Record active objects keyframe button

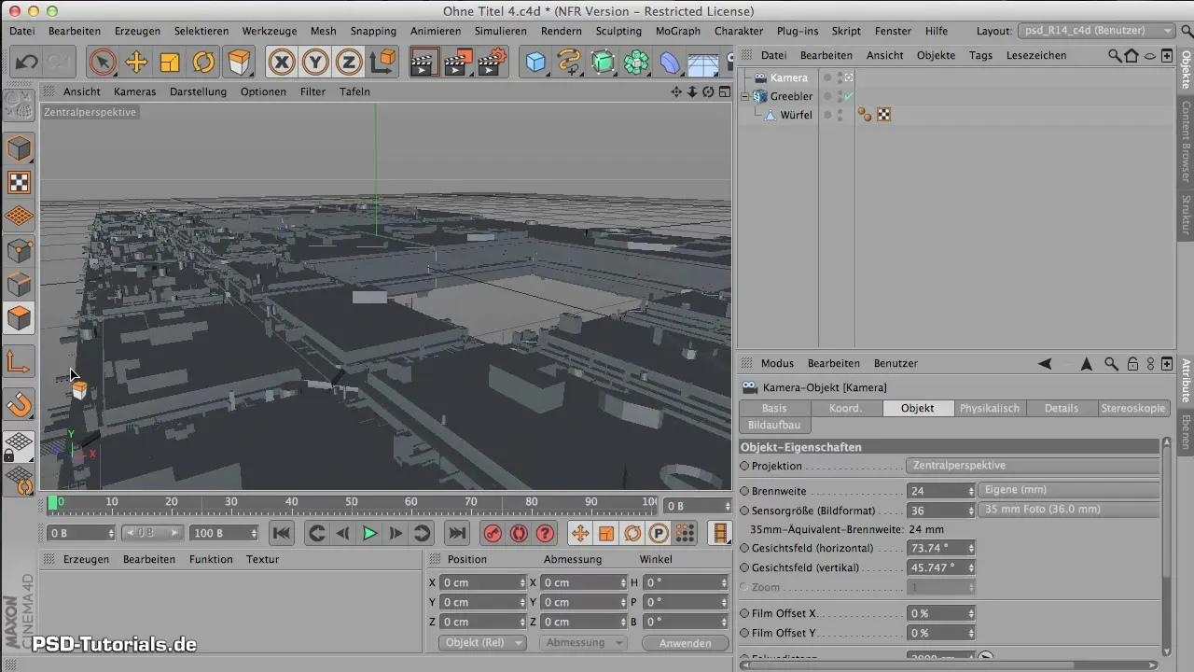pyautogui.click(x=493, y=534)
